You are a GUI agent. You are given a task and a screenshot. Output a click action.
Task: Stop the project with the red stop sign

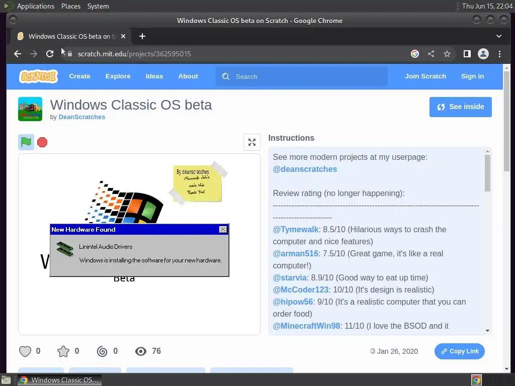tap(42, 142)
